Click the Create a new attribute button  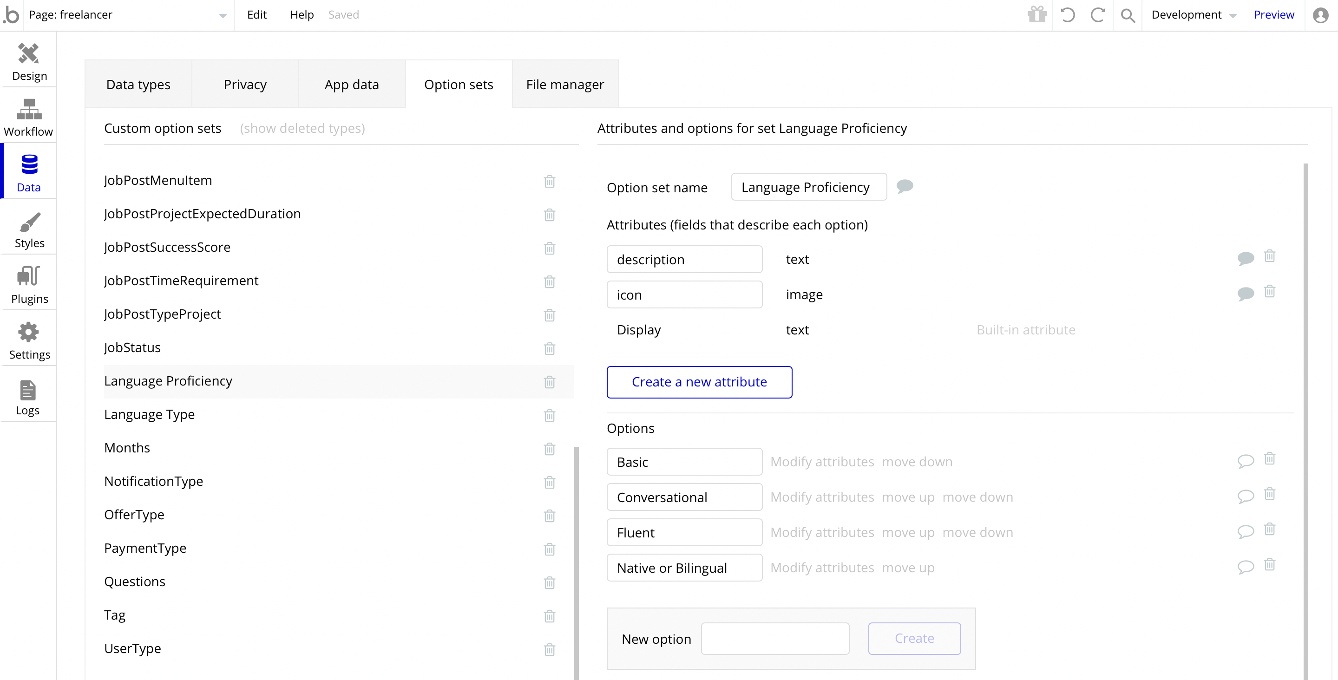coord(699,382)
